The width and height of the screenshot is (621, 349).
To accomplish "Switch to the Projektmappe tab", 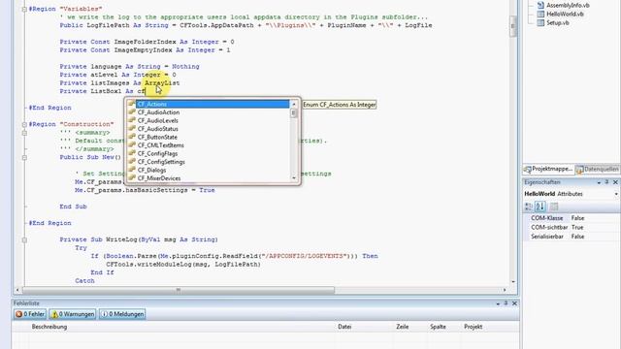I will (x=548, y=169).
